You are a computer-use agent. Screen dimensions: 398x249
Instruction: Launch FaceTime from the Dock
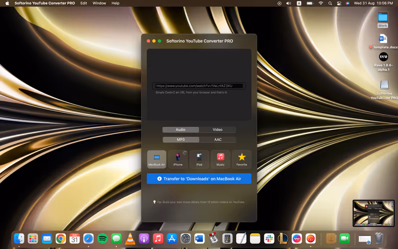344,239
